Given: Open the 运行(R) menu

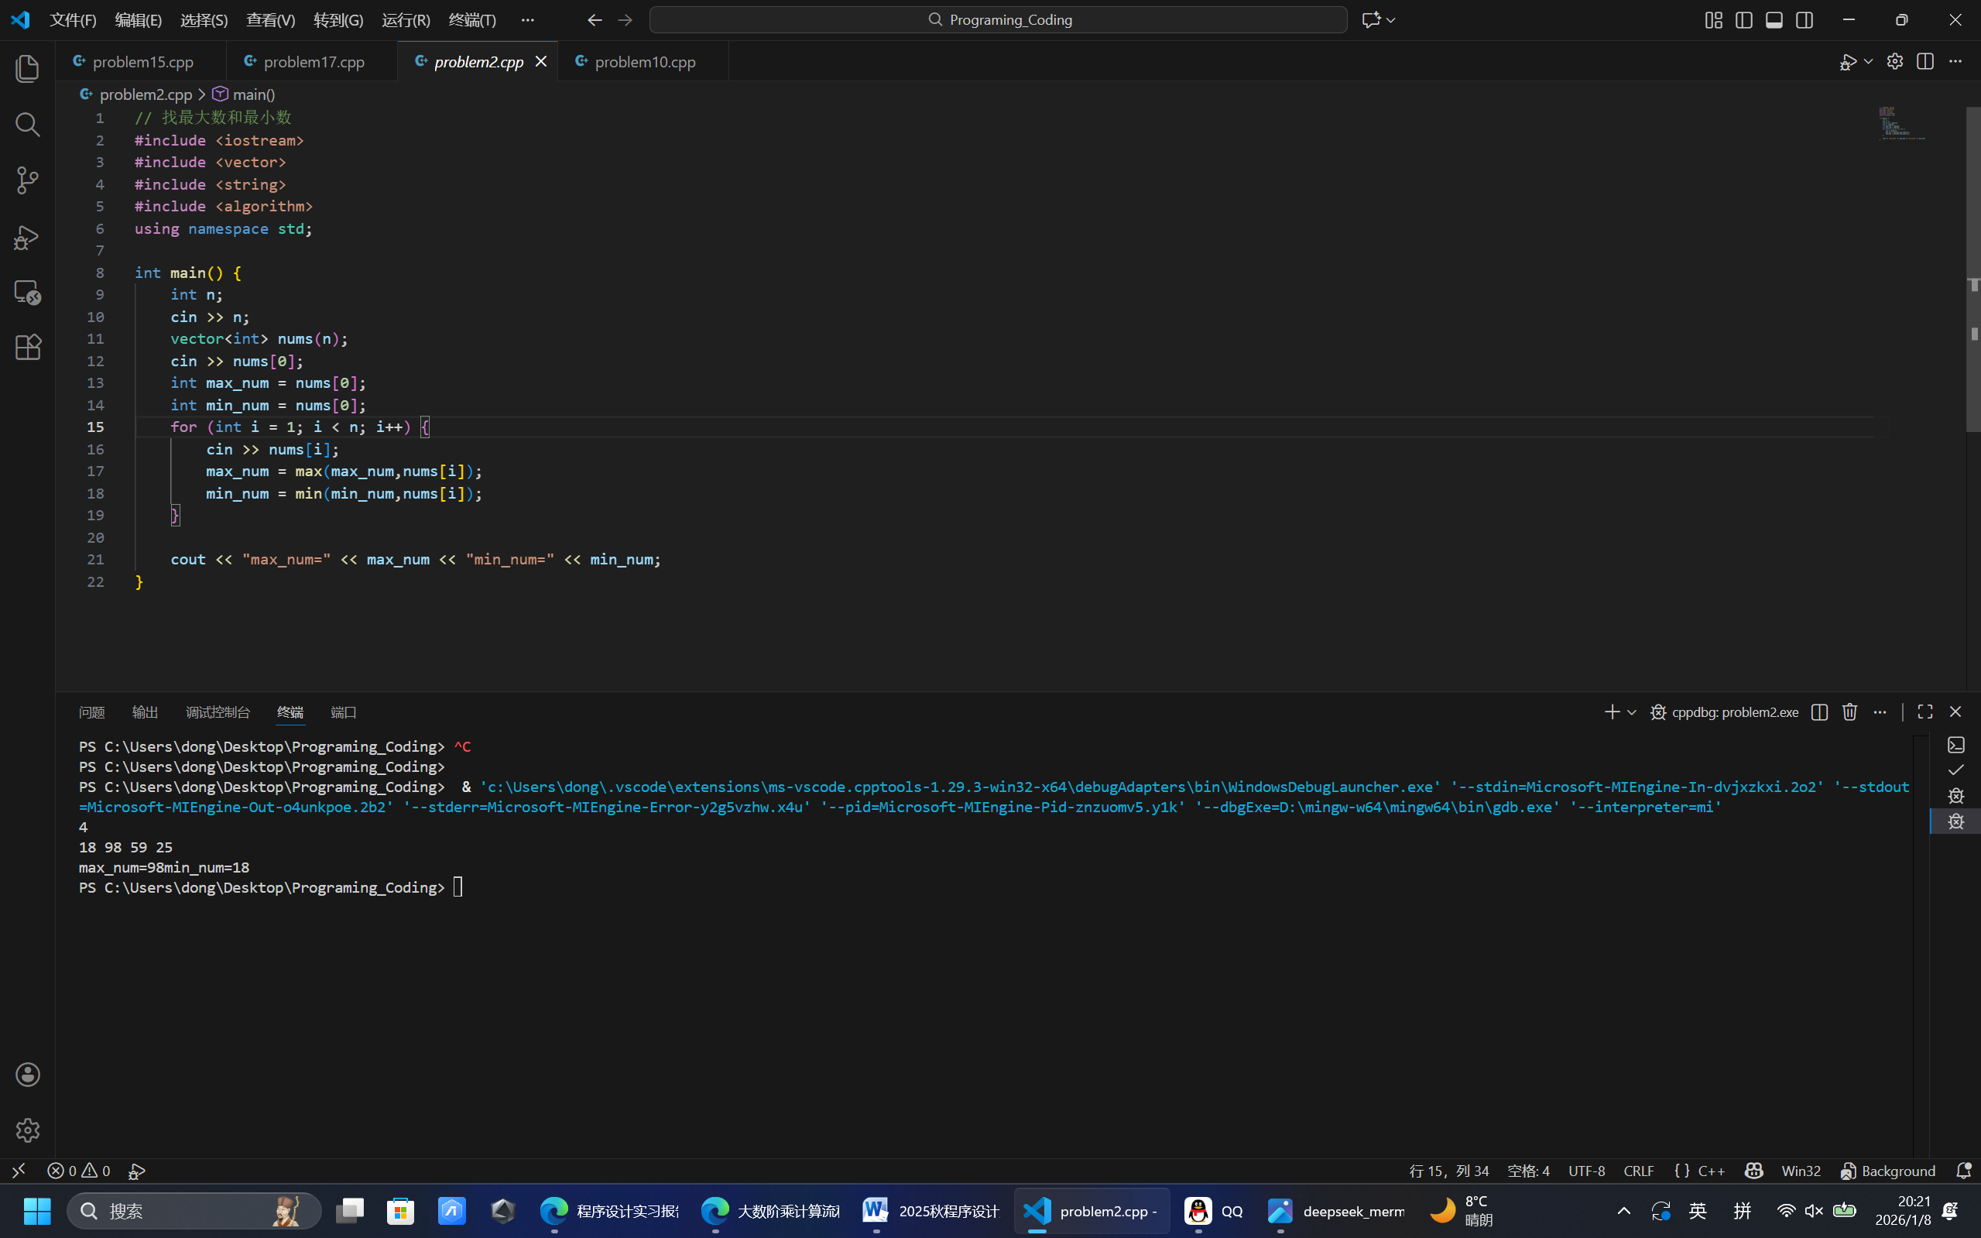Looking at the screenshot, I should 405,19.
